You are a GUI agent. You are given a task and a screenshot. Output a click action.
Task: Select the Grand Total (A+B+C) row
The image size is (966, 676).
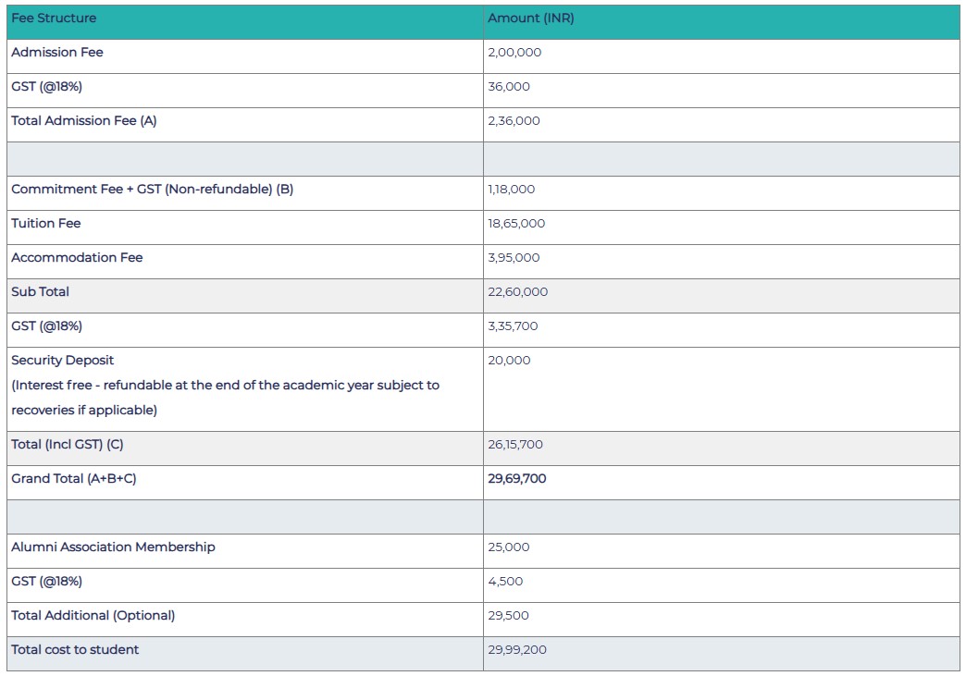[72, 479]
